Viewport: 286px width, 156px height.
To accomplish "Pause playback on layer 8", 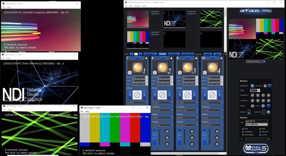I will [154, 129].
